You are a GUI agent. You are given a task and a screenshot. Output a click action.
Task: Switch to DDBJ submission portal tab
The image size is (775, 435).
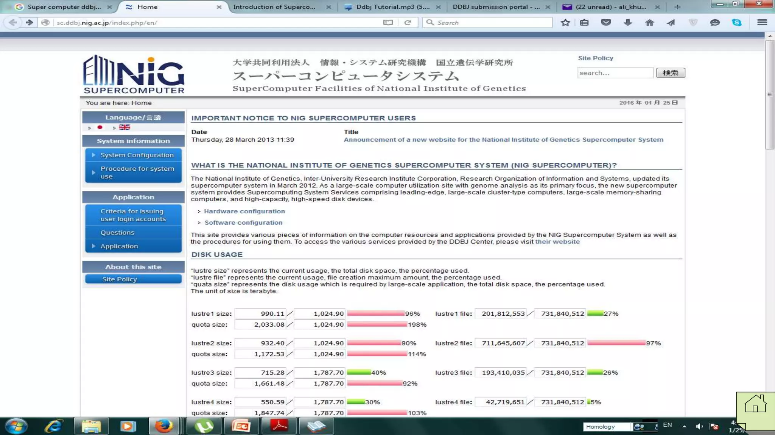point(496,7)
